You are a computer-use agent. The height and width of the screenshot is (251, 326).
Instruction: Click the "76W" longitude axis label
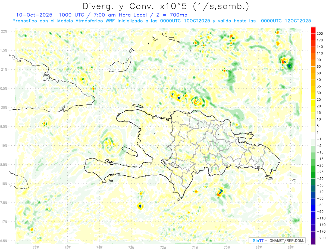(36, 247)
